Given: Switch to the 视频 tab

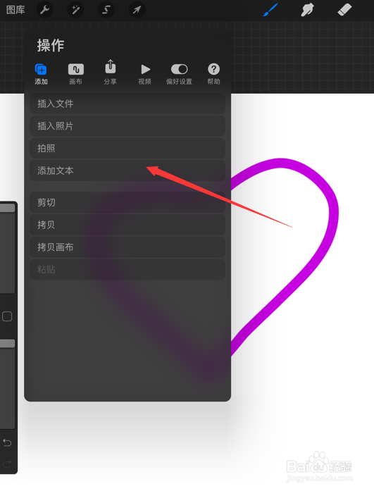Looking at the screenshot, I should [144, 74].
